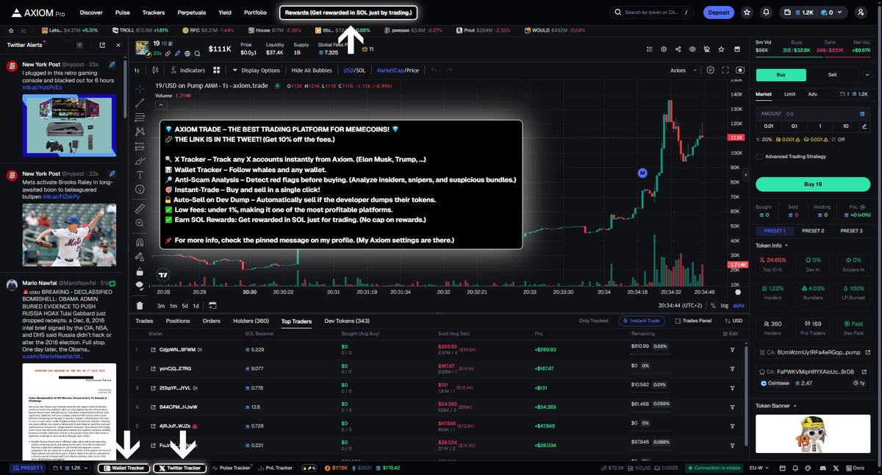Select the chart crosshair cursor tool
This screenshot has width=882, height=475.
click(x=140, y=87)
